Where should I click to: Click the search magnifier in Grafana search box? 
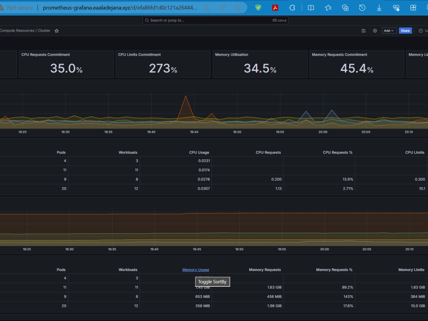pos(147,21)
